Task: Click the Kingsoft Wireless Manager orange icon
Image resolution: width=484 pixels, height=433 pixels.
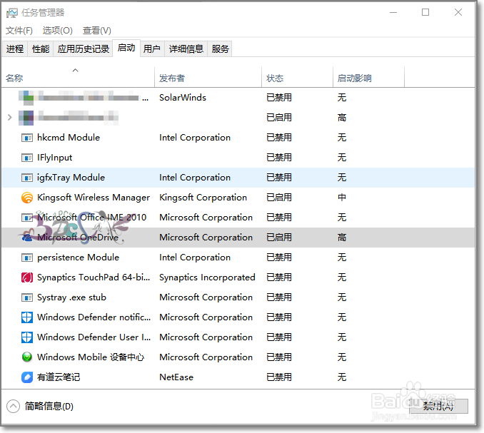Action: tap(27, 198)
